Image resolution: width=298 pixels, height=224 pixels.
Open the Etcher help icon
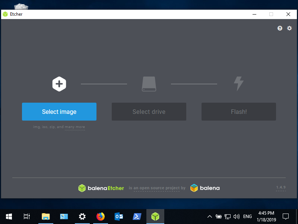(x=280, y=28)
